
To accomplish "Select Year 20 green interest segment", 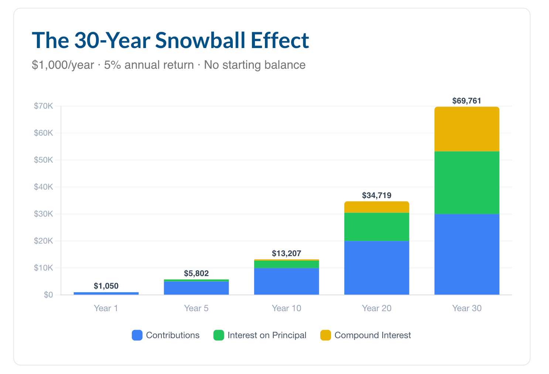I will tap(376, 227).
